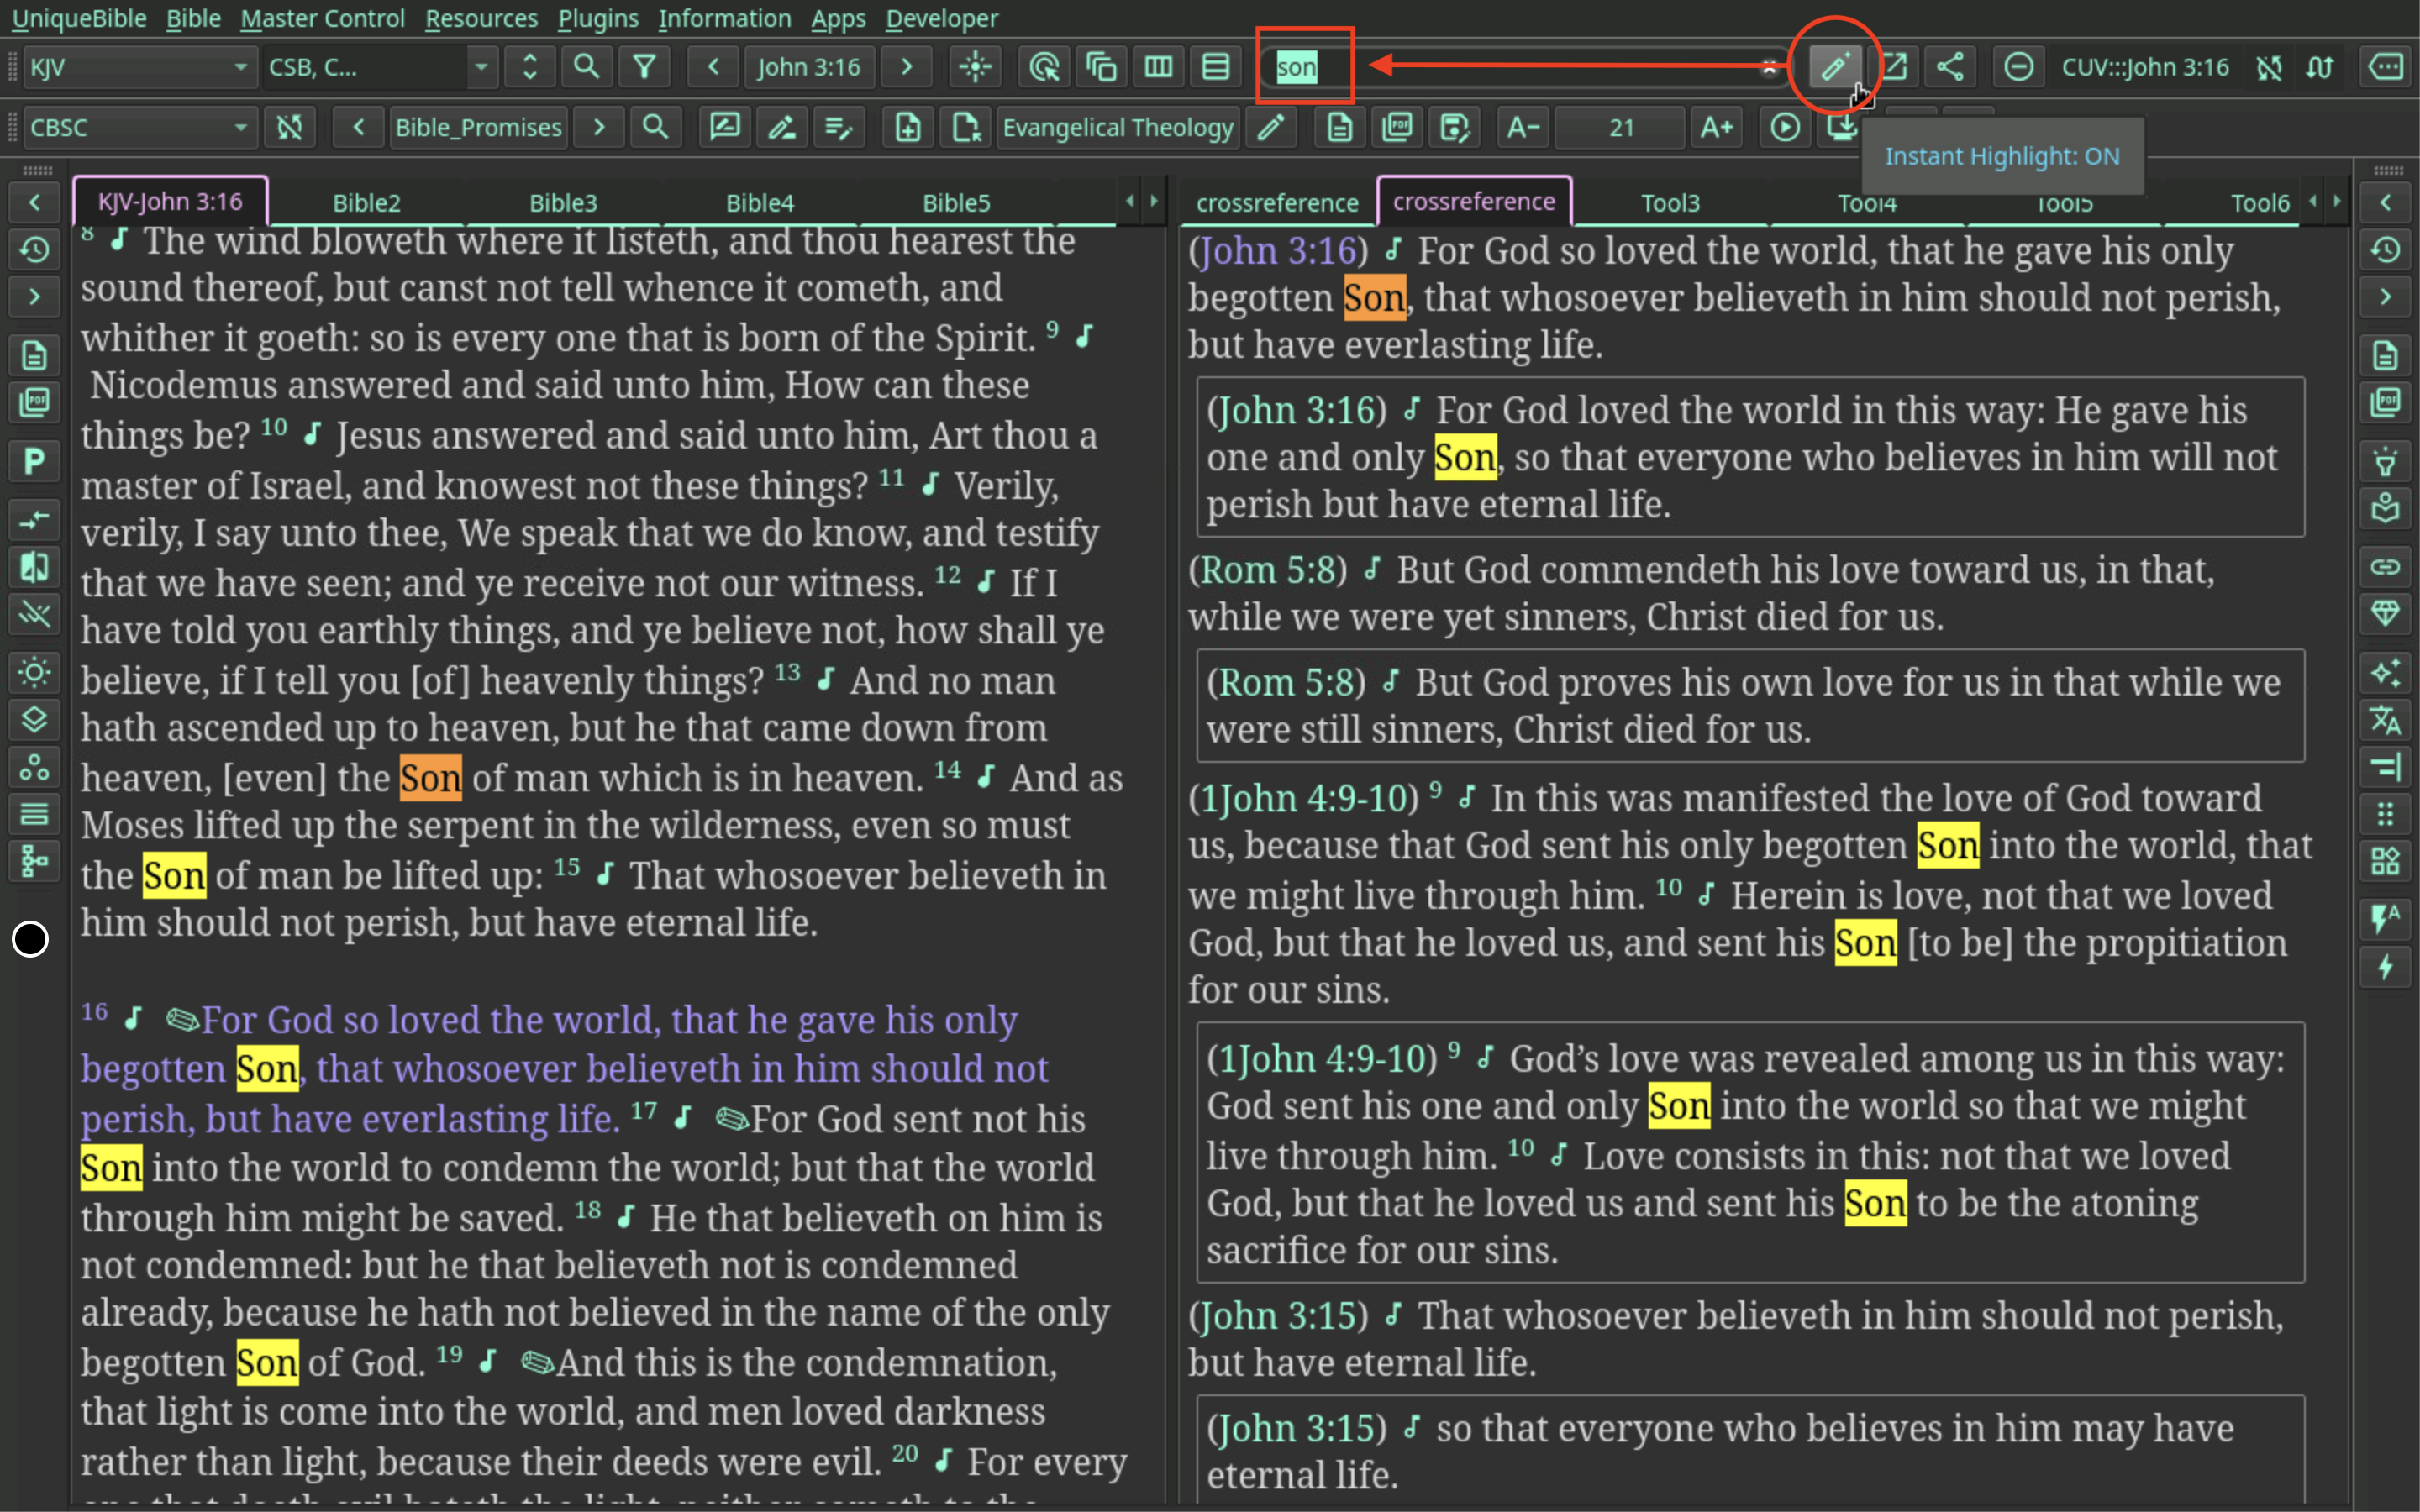Toggle sync icon next to CBSC dropdown
The image size is (2420, 1512).
289,127
